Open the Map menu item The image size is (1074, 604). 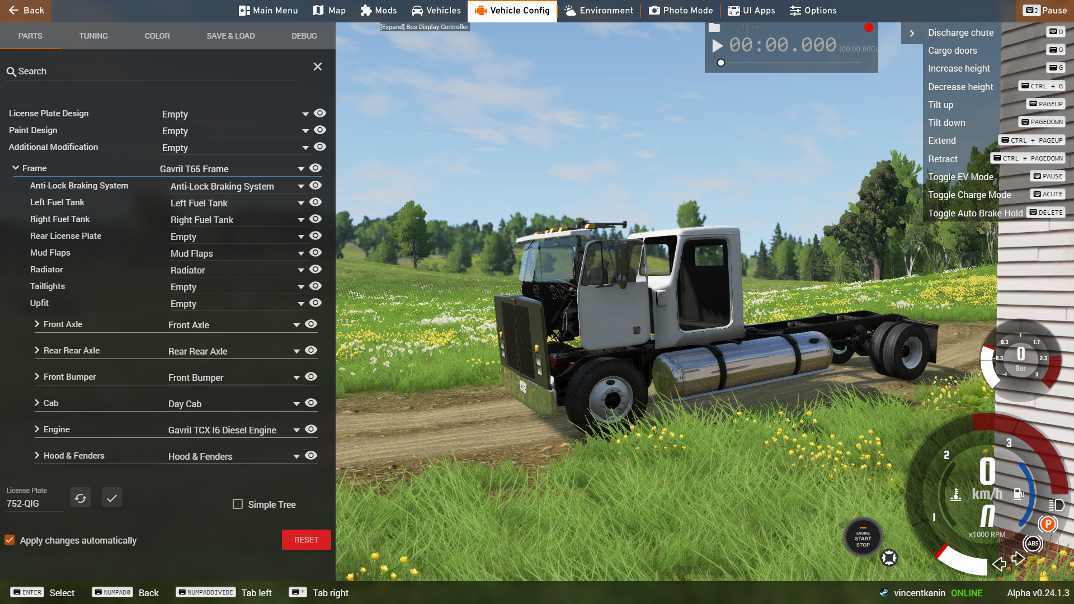click(329, 11)
